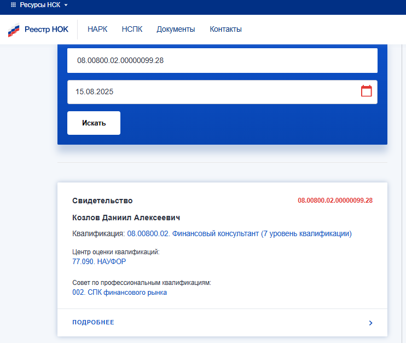Viewport: 406px width, 343px height.
Task: Open the НАРК navigation item
Action: click(97, 30)
